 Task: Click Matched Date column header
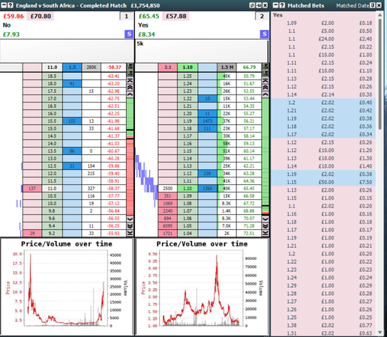(x=352, y=5)
